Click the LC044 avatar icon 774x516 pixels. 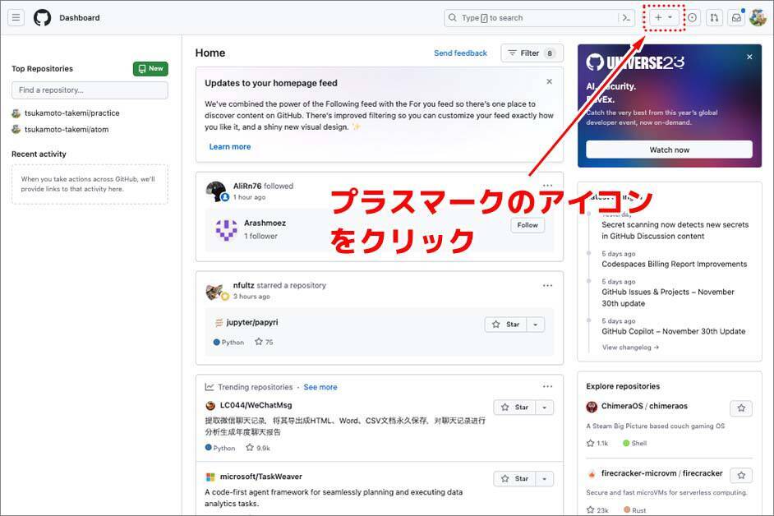tap(210, 406)
